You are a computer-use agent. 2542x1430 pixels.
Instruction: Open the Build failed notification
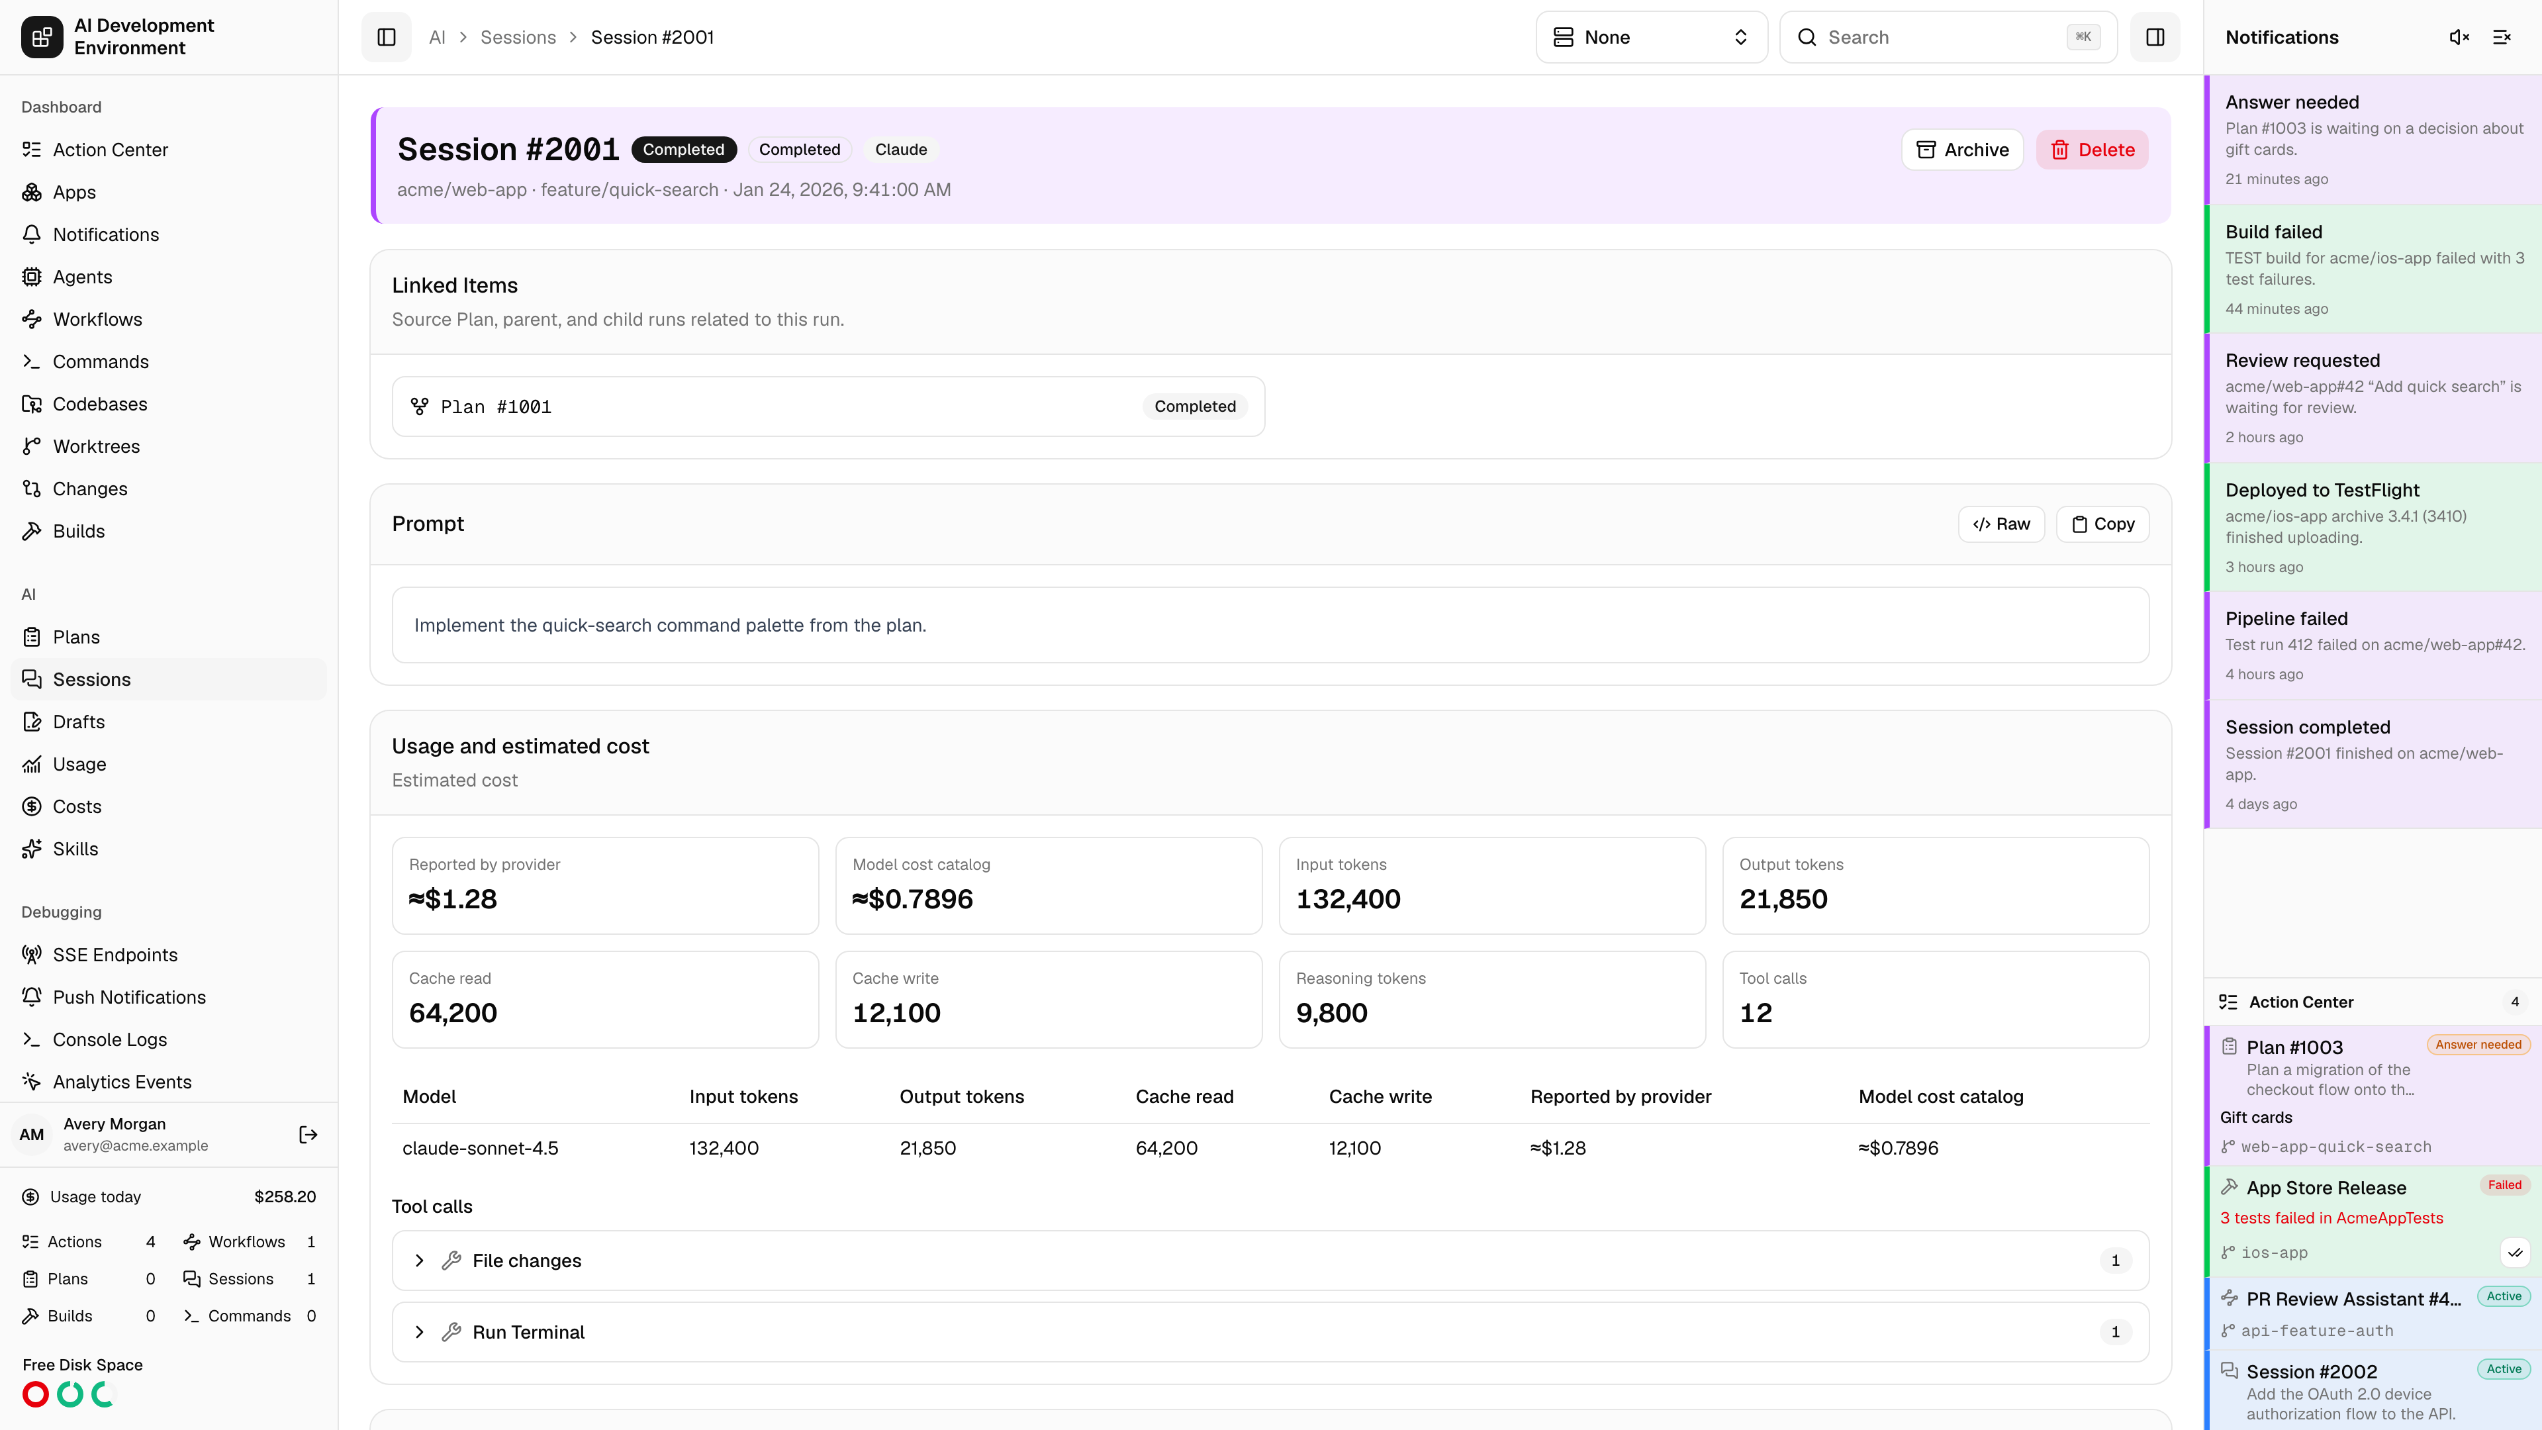click(2373, 269)
